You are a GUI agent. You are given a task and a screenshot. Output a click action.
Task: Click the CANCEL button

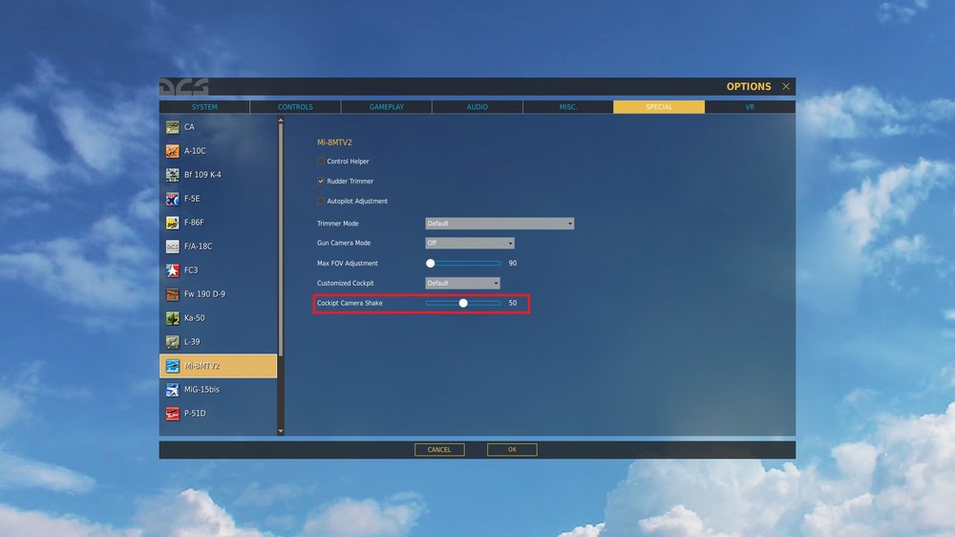pos(439,450)
